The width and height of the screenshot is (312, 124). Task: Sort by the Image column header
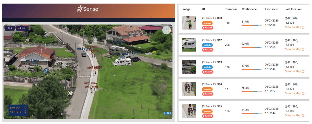click(x=186, y=9)
